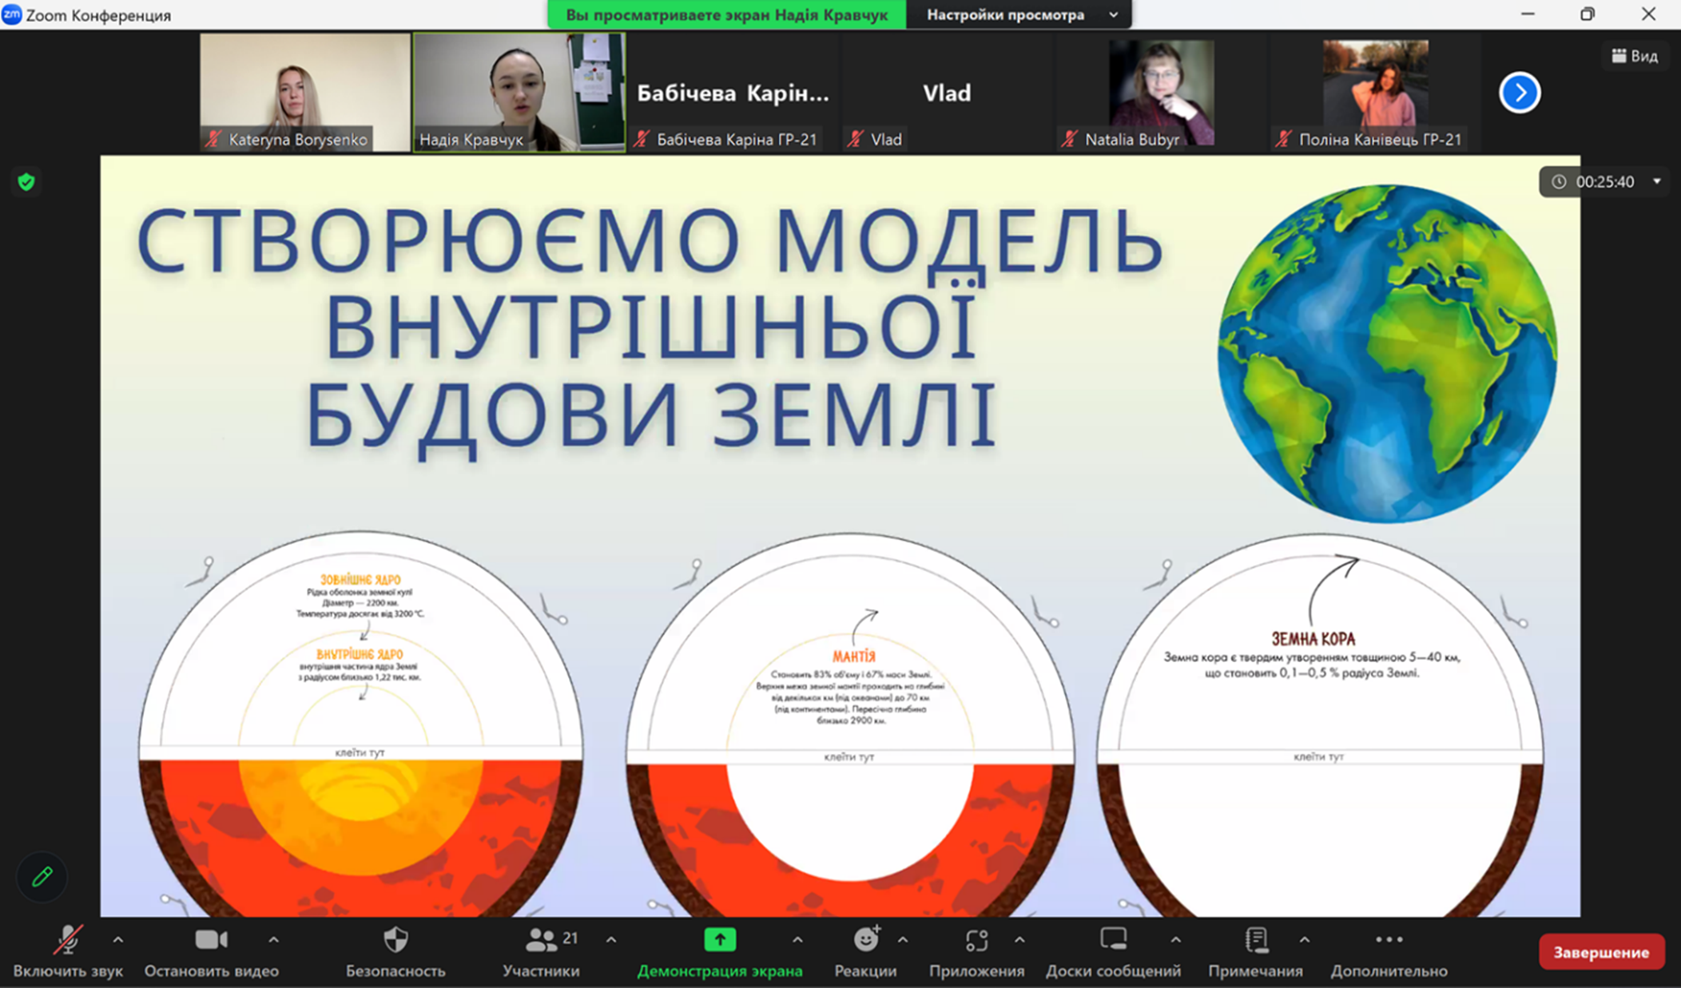The height and width of the screenshot is (988, 1681).
Task: Open the Apps (Приложения) panel
Action: tap(976, 941)
